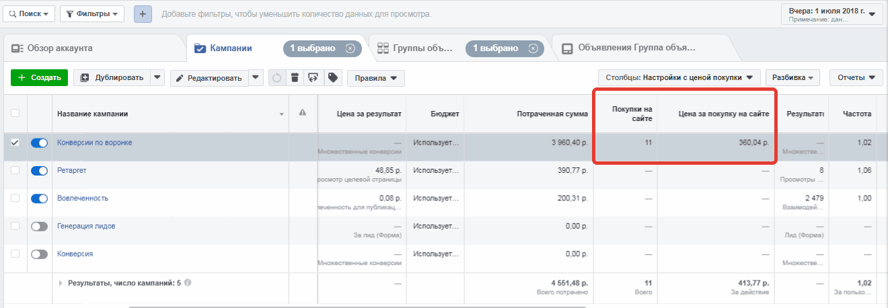Screen dimensions: 888x308
Task: Click the warning triangle column header icon
Action: click(303, 113)
